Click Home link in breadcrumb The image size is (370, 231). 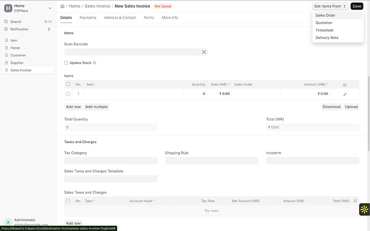click(x=75, y=6)
